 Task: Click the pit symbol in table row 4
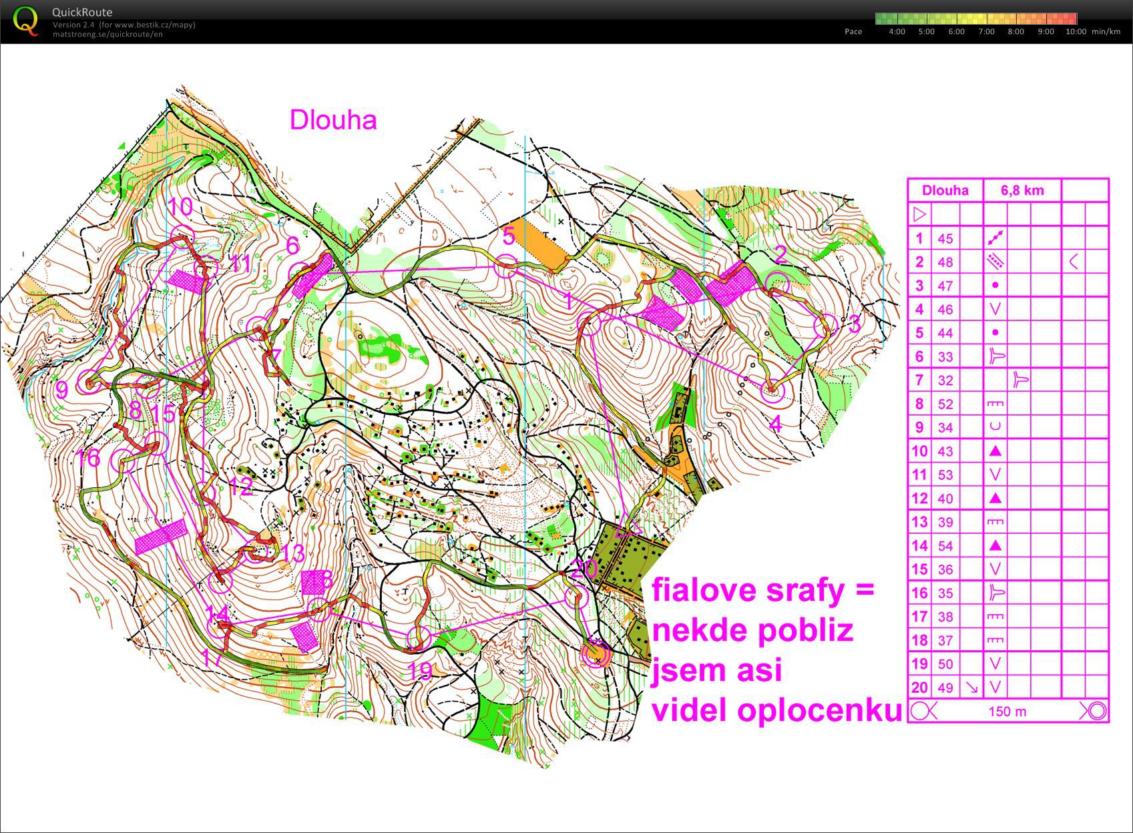coord(995,309)
